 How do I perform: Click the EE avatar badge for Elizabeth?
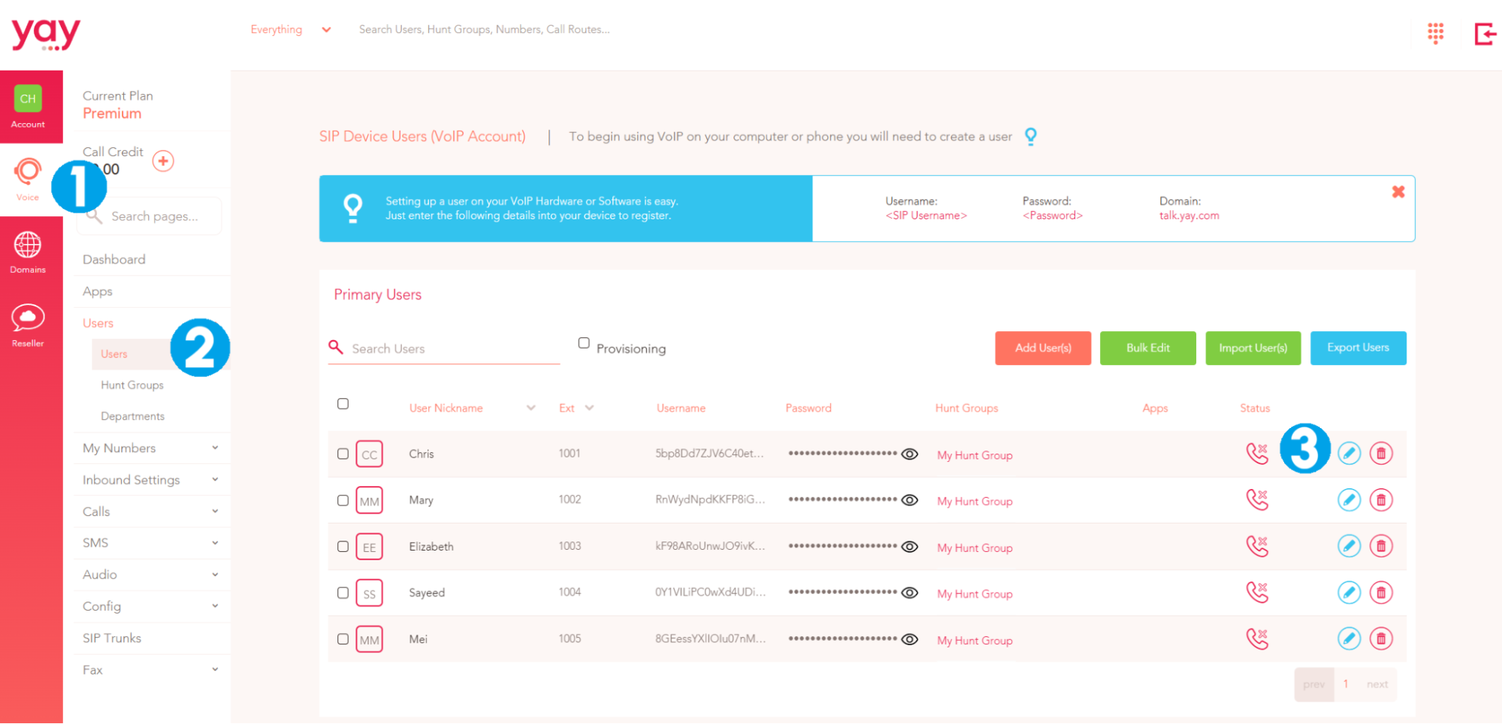[x=369, y=547]
